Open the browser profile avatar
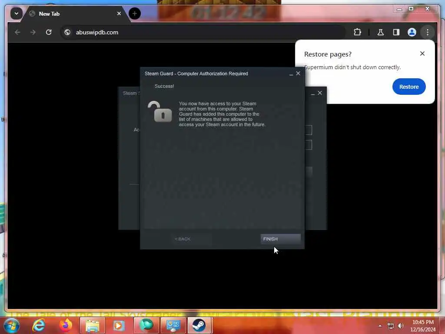 pos(412,32)
